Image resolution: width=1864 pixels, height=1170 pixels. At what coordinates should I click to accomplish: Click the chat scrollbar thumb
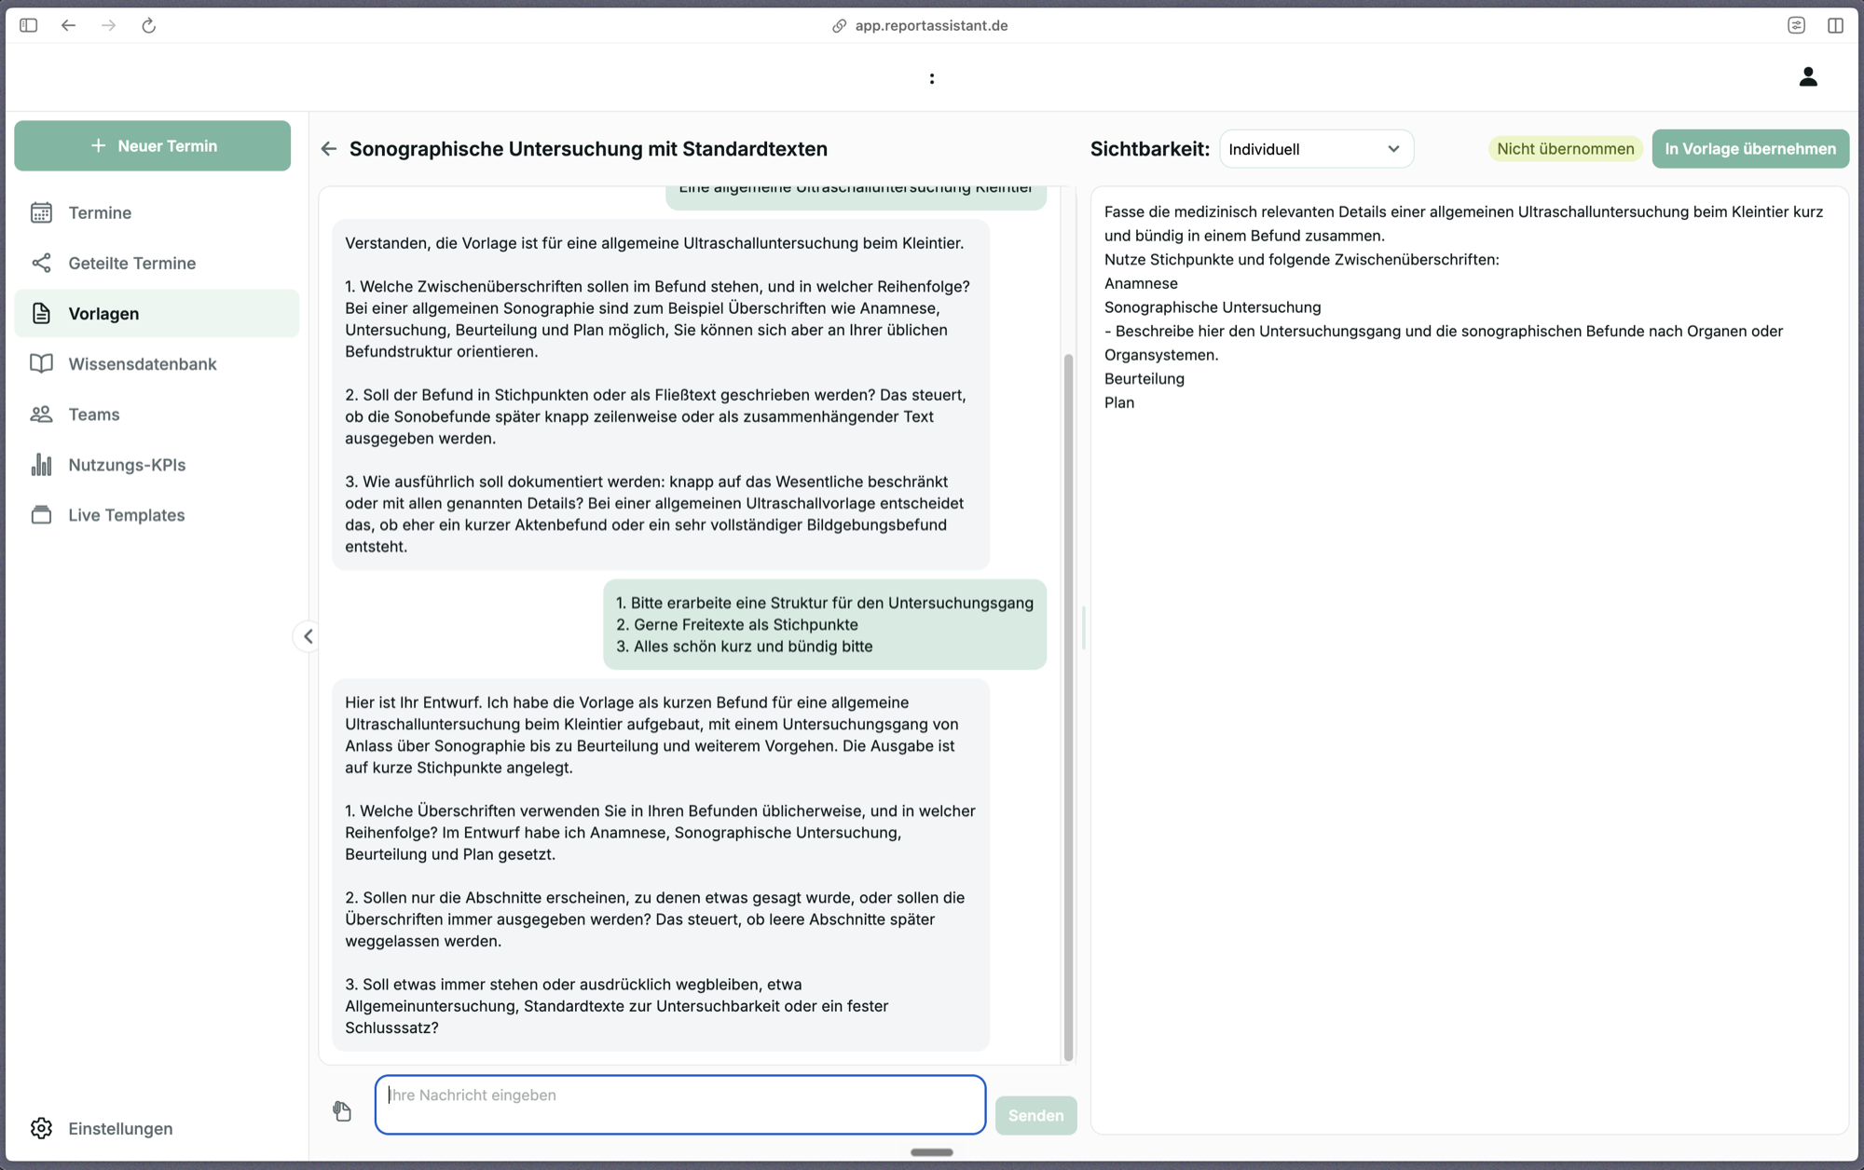click(1068, 707)
